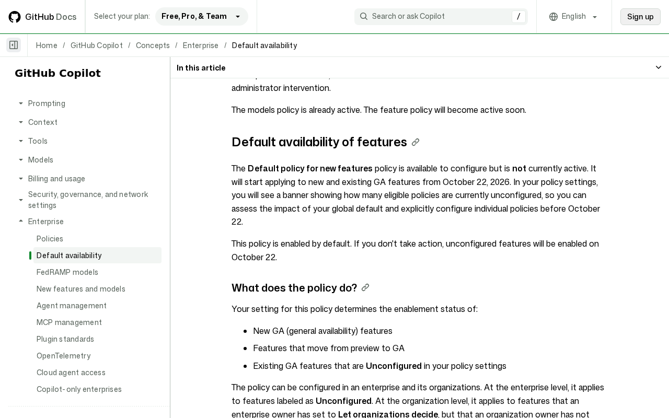Click the globe language icon
The height and width of the screenshot is (418, 669).
coord(553,17)
